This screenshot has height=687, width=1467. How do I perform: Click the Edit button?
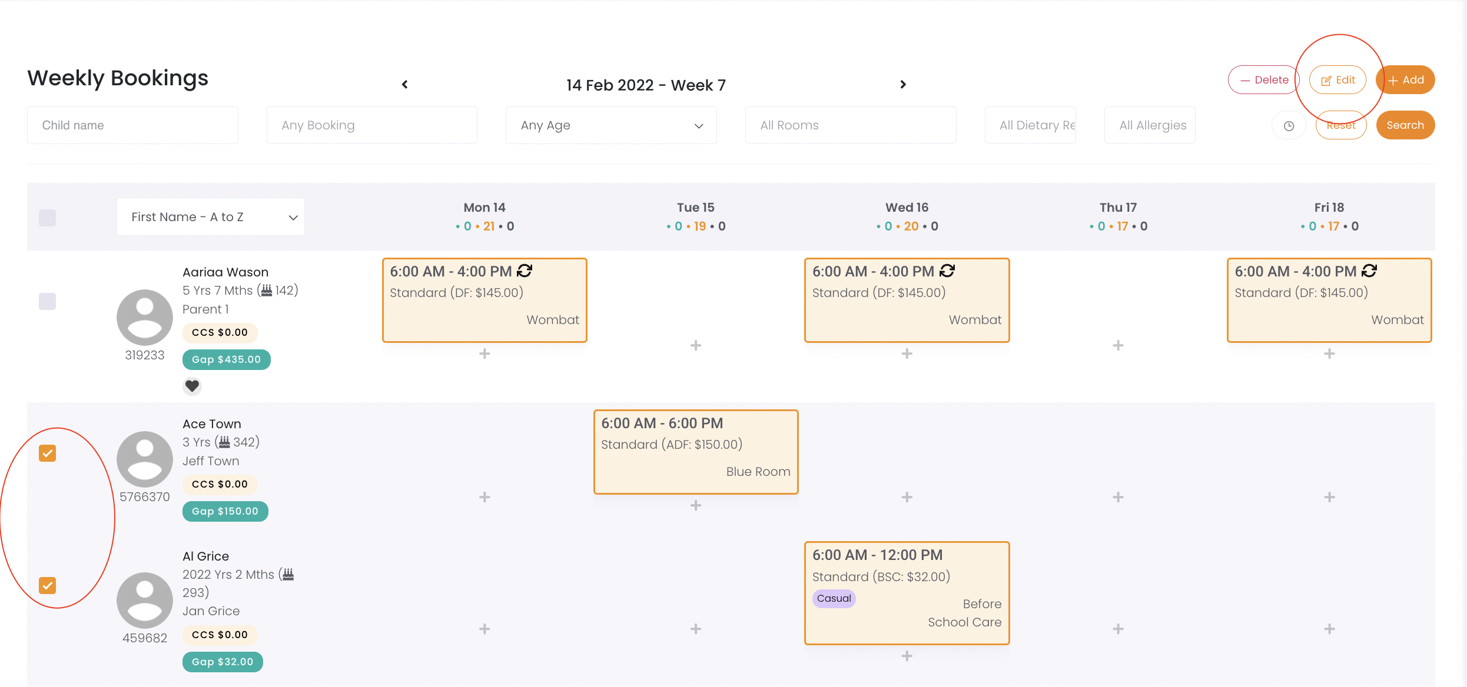(x=1337, y=80)
